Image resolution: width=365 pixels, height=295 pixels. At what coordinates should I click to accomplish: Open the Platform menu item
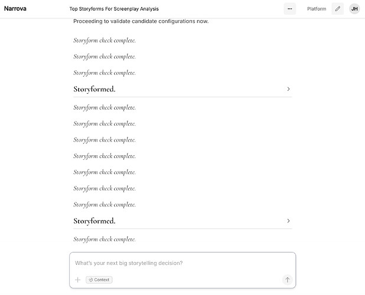pos(317,9)
